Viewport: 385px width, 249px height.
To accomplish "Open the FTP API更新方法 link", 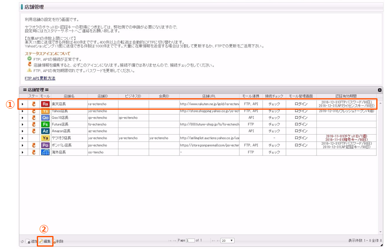I will coord(40,78).
